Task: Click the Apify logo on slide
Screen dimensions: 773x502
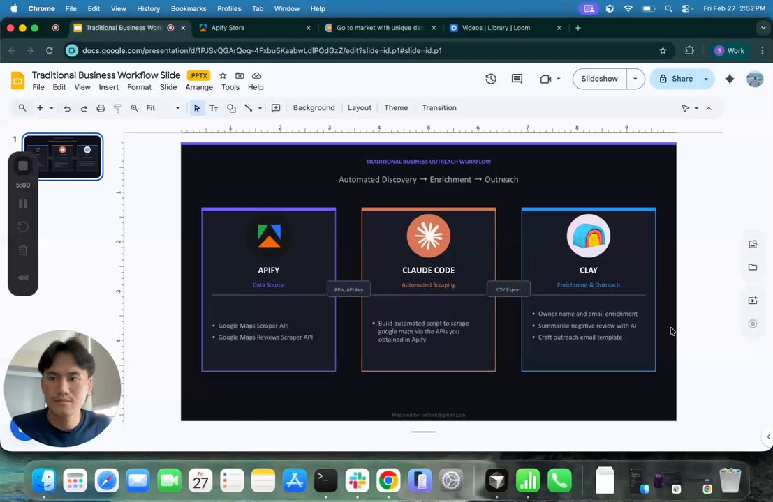Action: 269,236
